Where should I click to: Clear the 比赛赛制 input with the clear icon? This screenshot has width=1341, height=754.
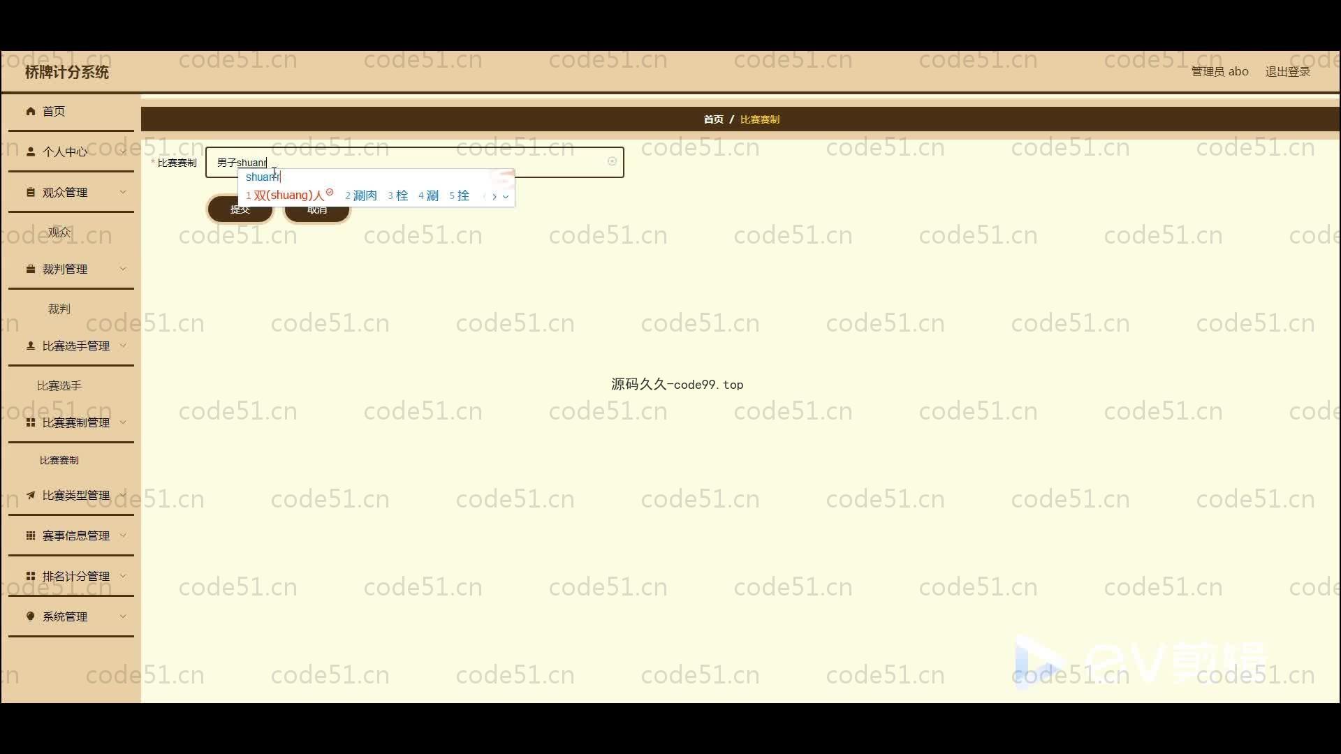point(612,161)
